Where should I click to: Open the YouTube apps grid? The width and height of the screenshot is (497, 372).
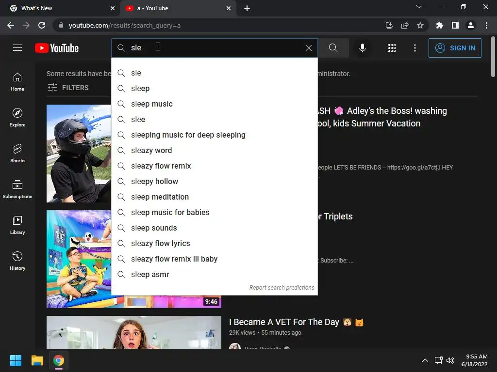tap(392, 48)
